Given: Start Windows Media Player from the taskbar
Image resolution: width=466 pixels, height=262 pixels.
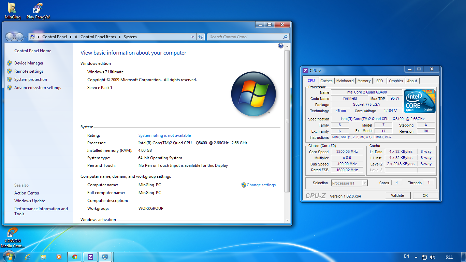Looking at the screenshot, I should coord(59,257).
